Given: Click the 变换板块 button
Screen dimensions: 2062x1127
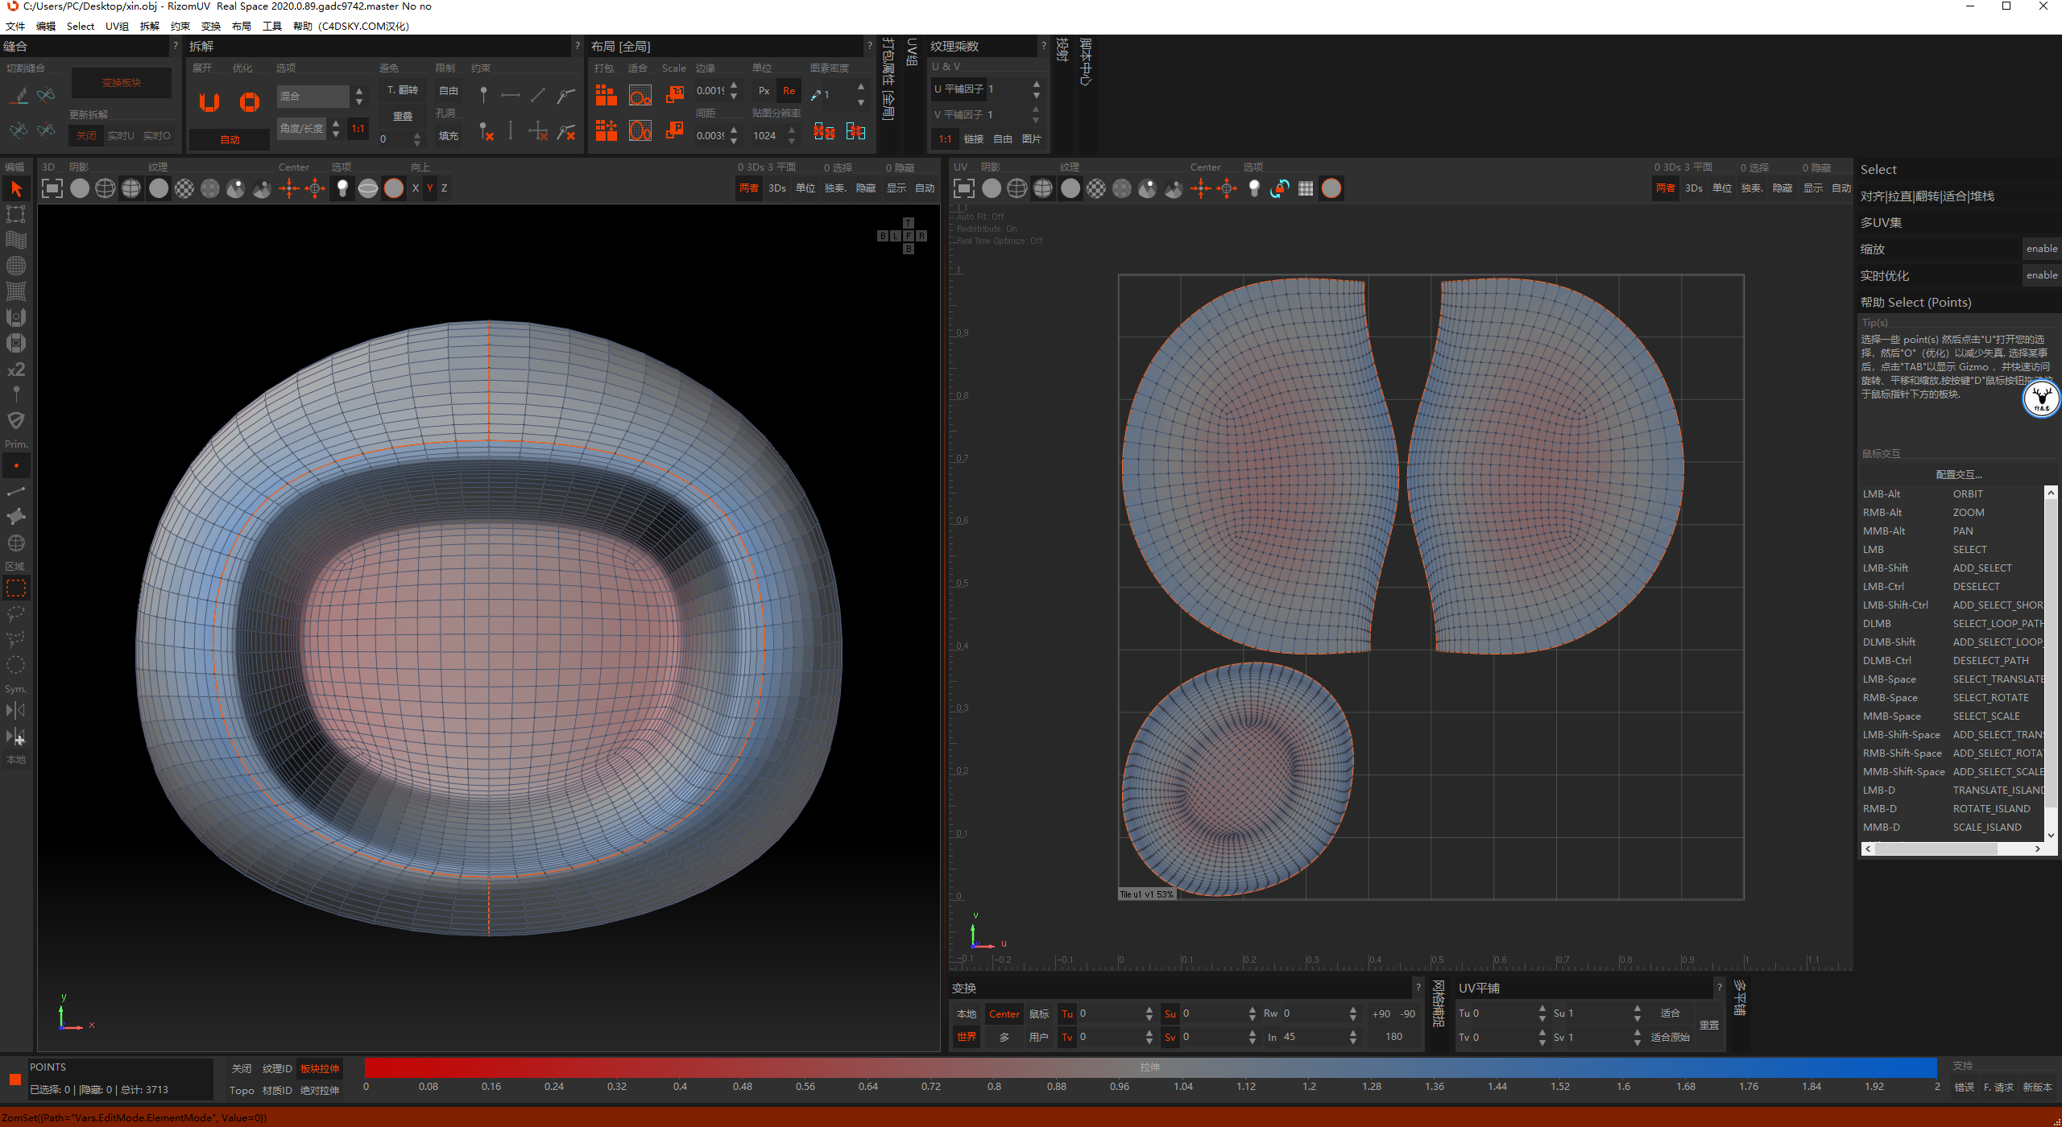Looking at the screenshot, I should (x=122, y=83).
